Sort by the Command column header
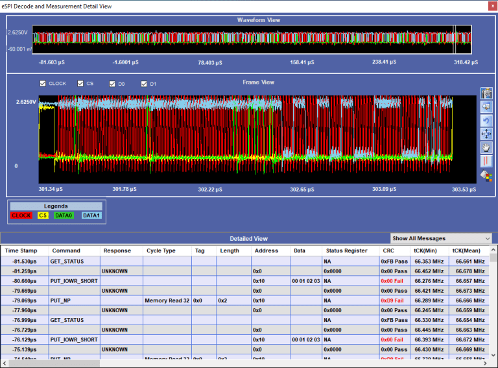The width and height of the screenshot is (498, 368). (x=66, y=251)
